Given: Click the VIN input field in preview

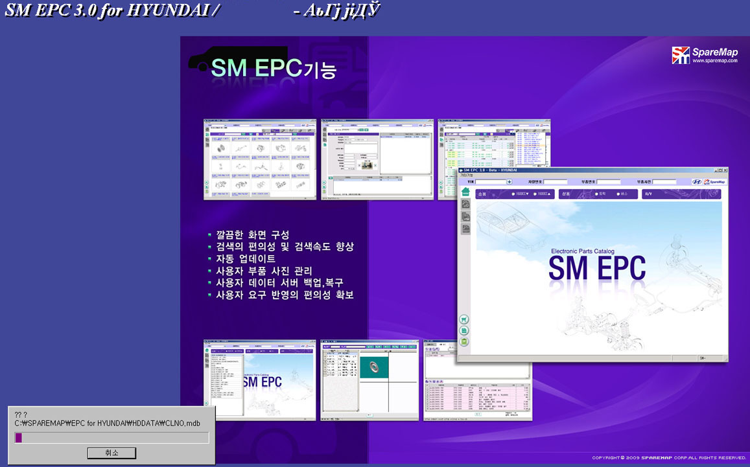Looking at the screenshot, I should pyautogui.click(x=489, y=182).
